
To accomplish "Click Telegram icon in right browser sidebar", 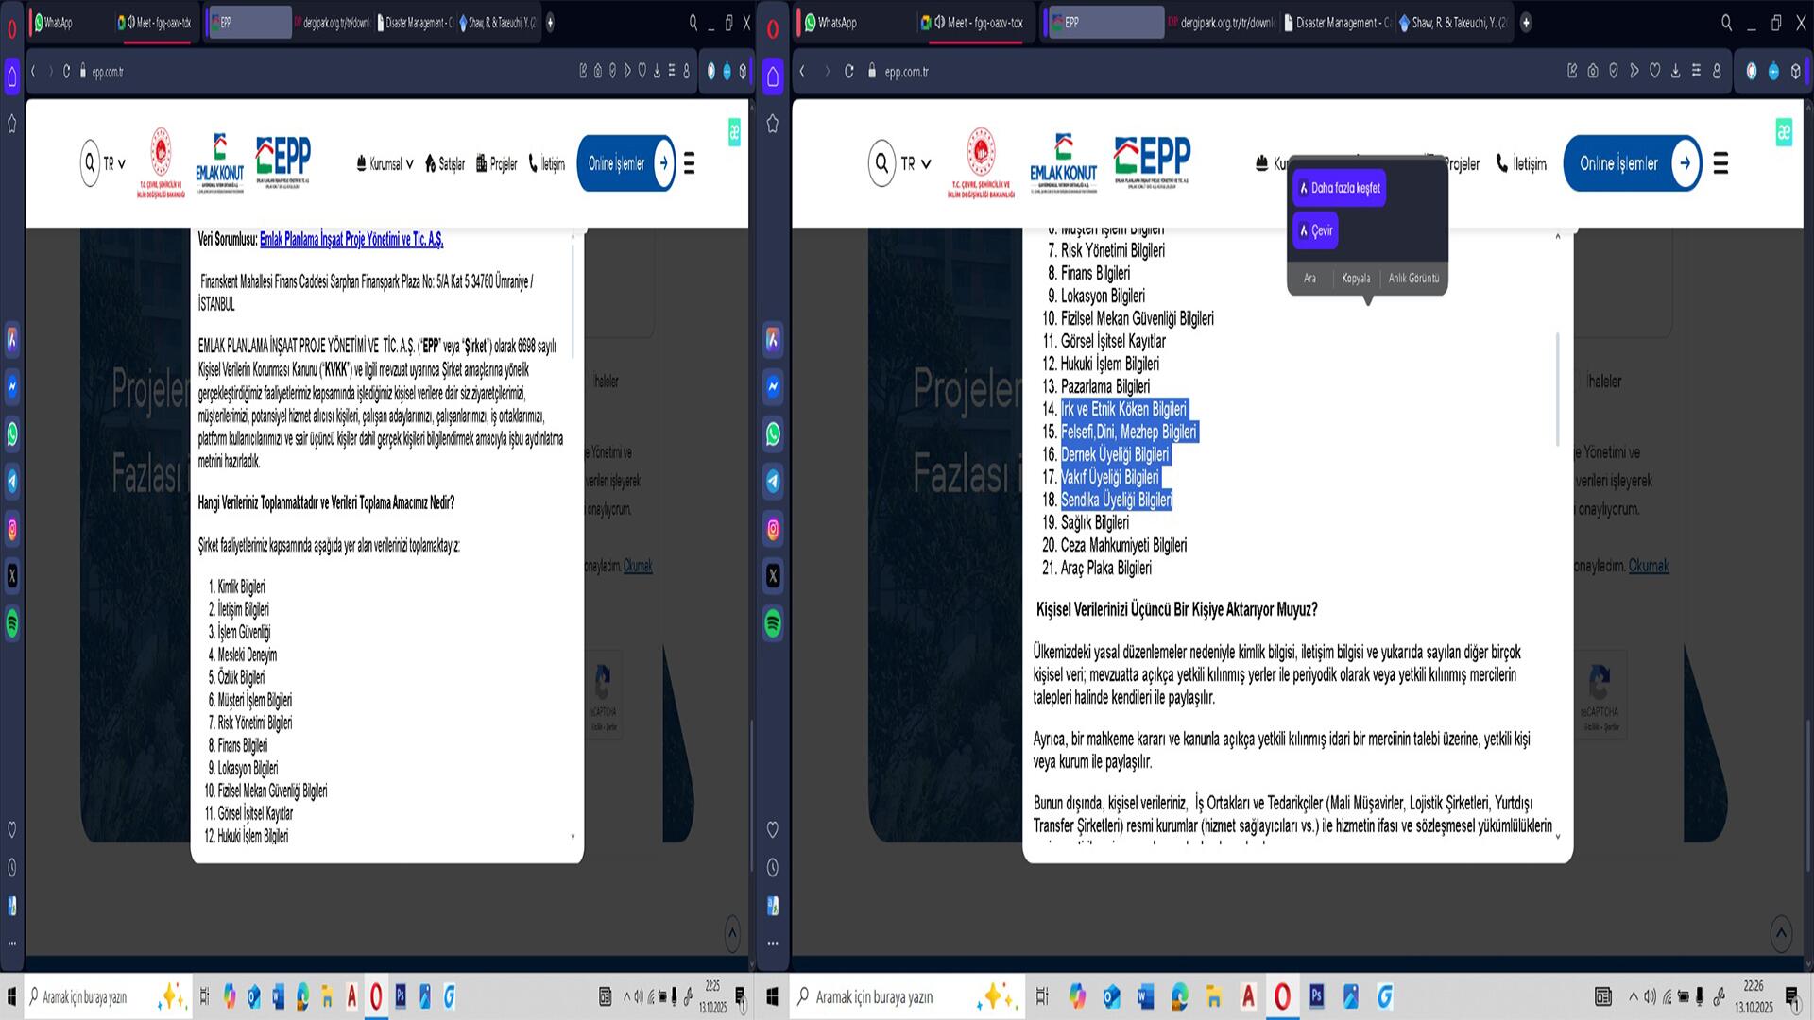I will 773,482.
